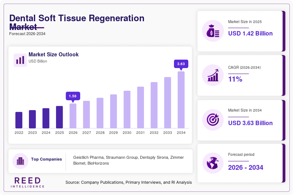Click the 'Forecast 2026-2034' subtitle

pos(27,34)
